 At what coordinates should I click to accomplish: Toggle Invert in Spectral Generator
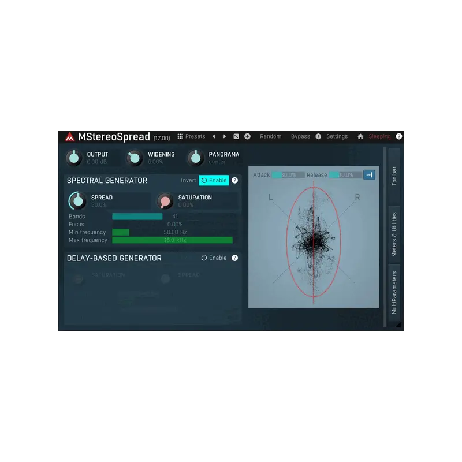point(188,180)
